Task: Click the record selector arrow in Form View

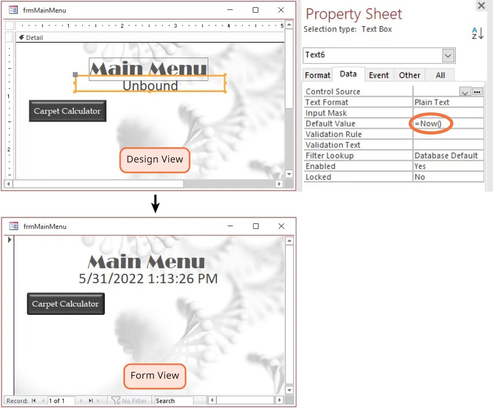Action: tap(9, 240)
